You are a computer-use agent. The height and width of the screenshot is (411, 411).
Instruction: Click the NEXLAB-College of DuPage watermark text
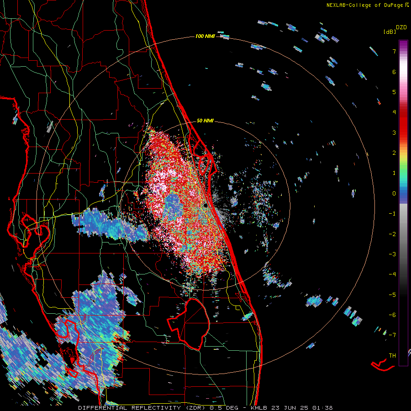(x=365, y=5)
